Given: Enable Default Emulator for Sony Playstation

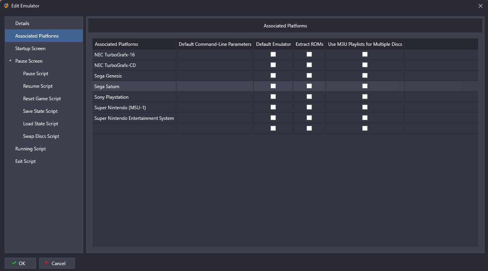Looking at the screenshot, I should click(273, 97).
